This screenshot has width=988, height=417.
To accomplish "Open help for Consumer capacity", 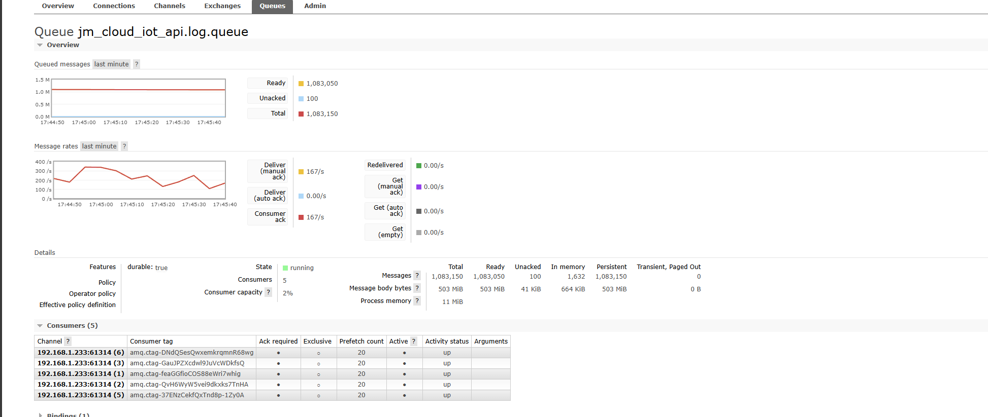I will click(x=269, y=292).
